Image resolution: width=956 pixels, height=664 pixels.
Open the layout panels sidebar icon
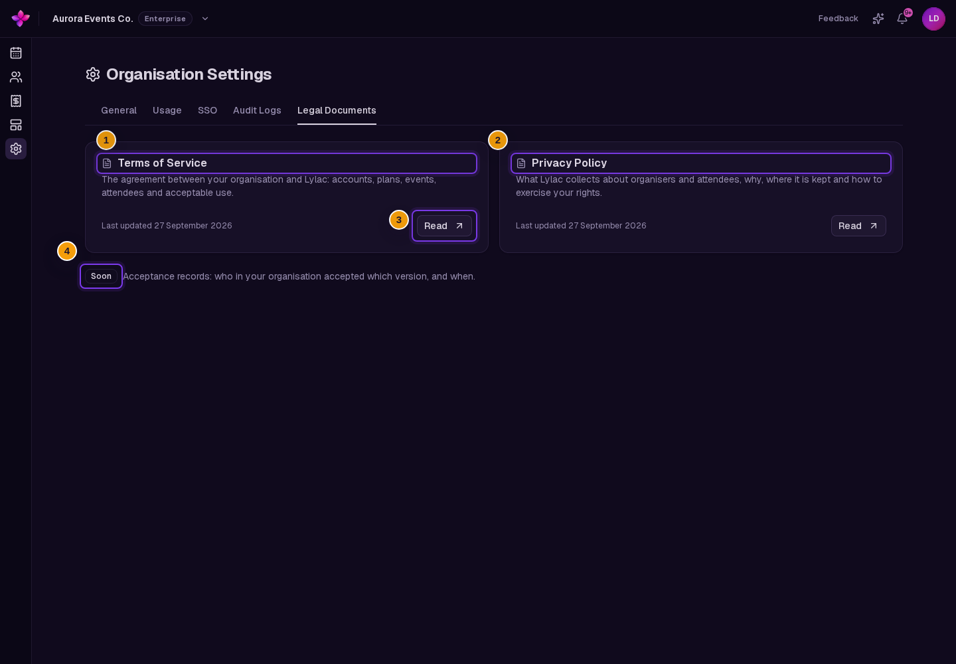tap(16, 125)
